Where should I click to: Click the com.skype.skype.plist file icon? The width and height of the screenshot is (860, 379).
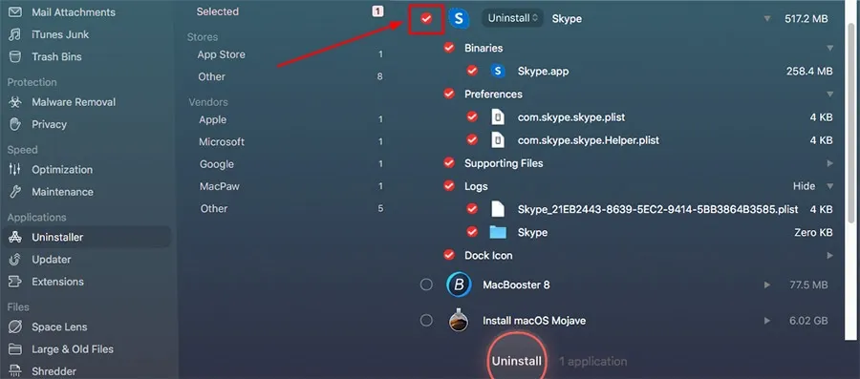click(498, 117)
